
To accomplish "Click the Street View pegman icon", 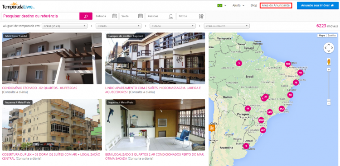I will (x=329, y=61).
